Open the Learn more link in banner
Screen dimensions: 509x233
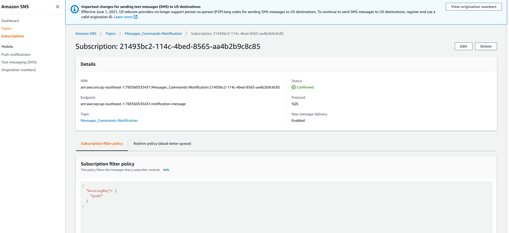[x=123, y=17]
